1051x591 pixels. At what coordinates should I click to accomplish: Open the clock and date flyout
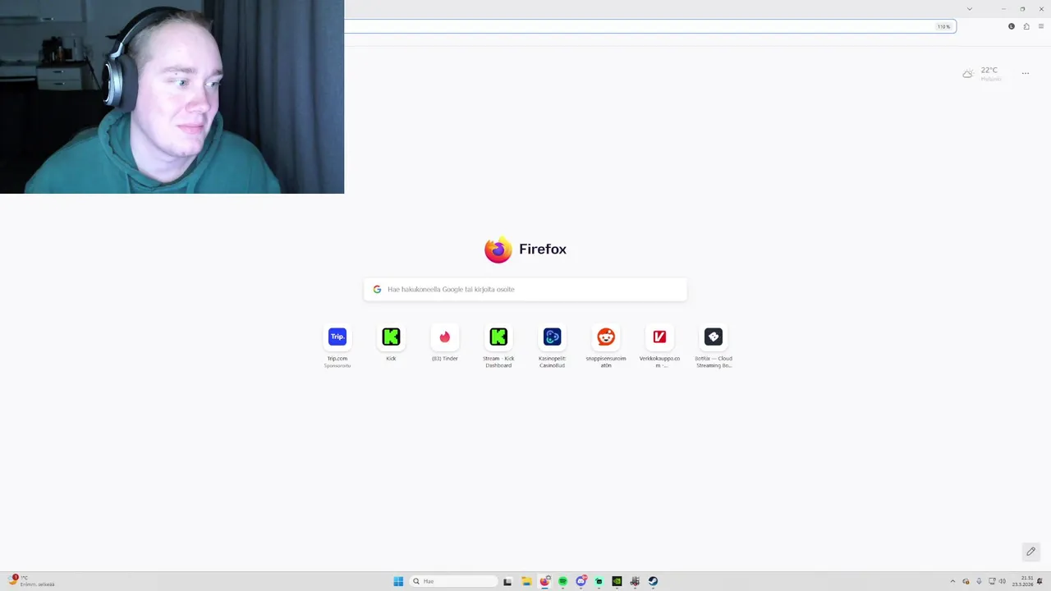coord(1022,581)
